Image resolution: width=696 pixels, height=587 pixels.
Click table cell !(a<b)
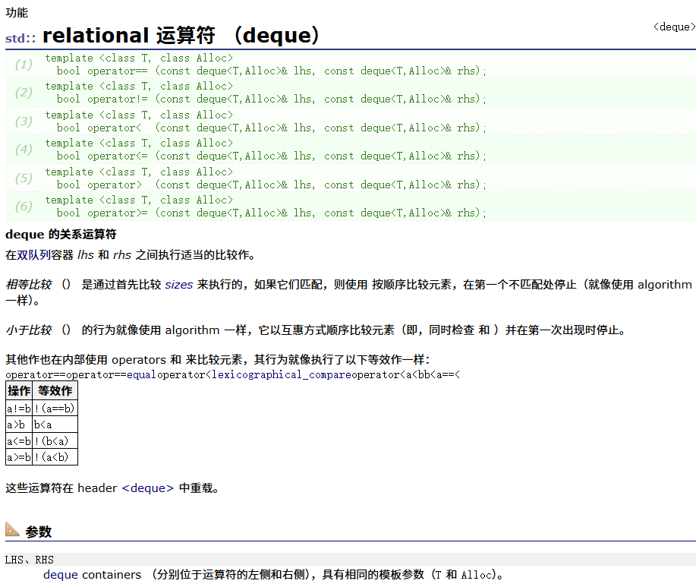pyautogui.click(x=55, y=457)
